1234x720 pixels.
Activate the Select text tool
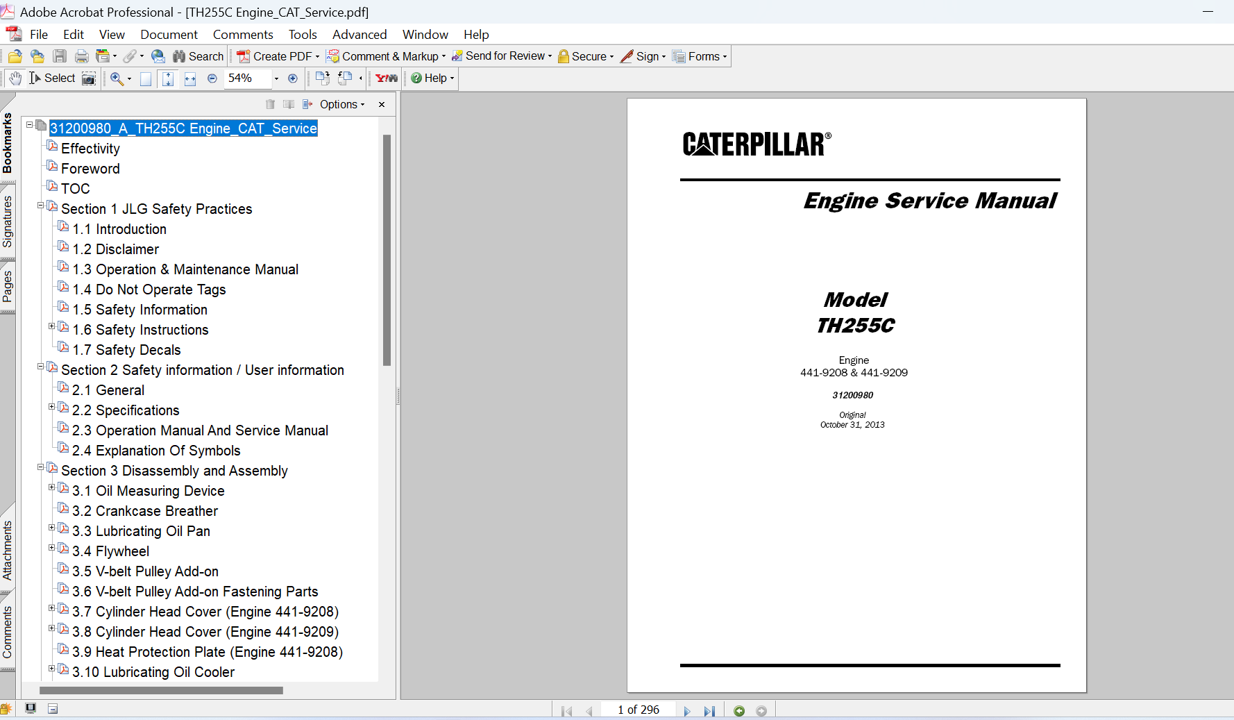pyautogui.click(x=52, y=78)
